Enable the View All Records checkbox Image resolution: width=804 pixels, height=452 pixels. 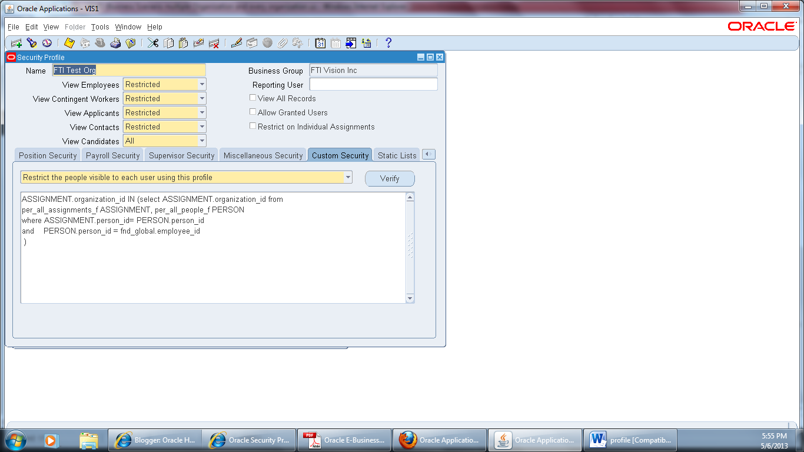tap(253, 98)
